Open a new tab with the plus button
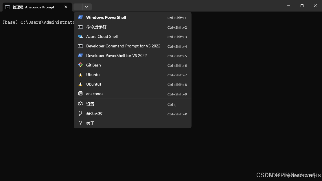This screenshot has height=181, width=322. click(x=78, y=7)
